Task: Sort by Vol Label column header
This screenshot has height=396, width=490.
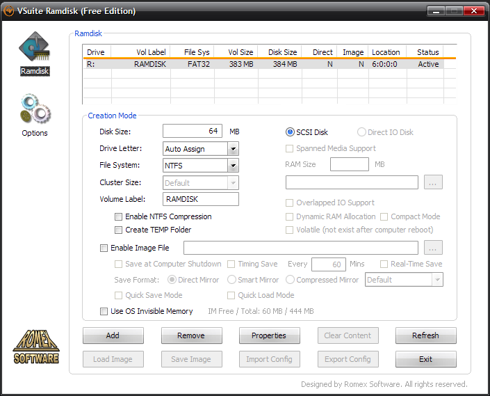Action: (x=140, y=52)
